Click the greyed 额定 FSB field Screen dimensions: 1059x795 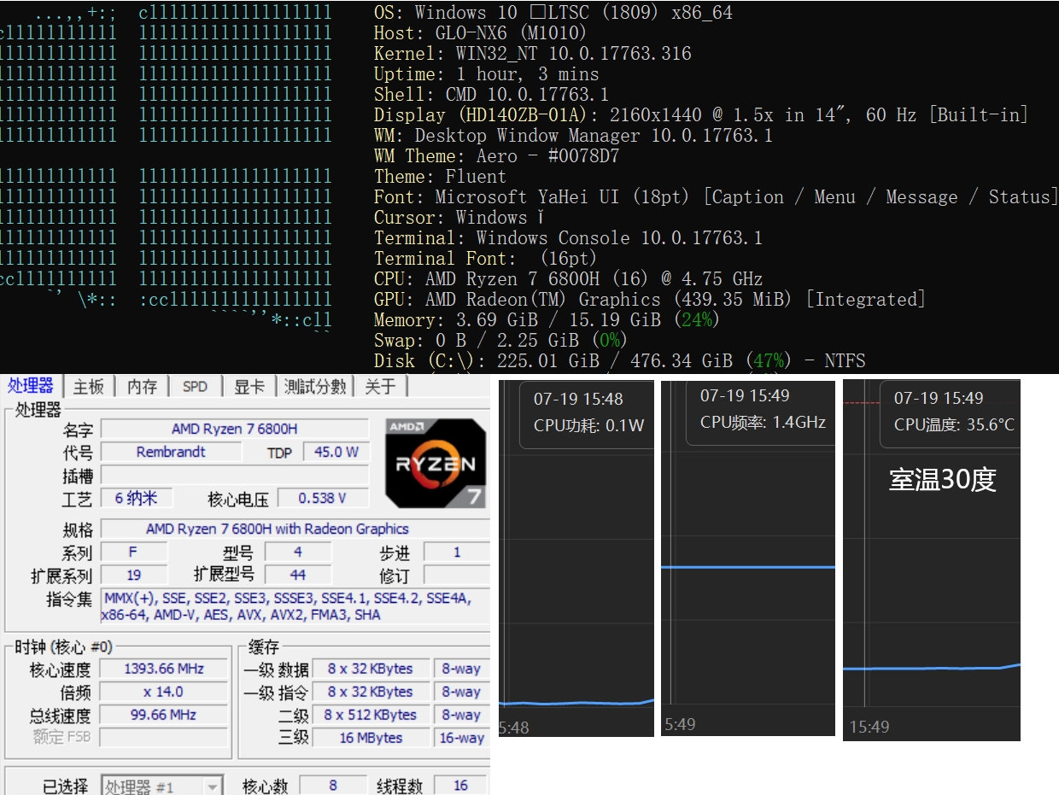pos(164,737)
